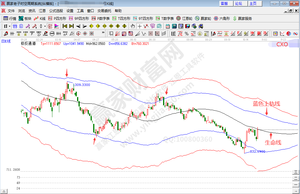This screenshot has width=300, height=194.
Task: Jump to first bar with skip-back icon
Action: pos(65,26)
